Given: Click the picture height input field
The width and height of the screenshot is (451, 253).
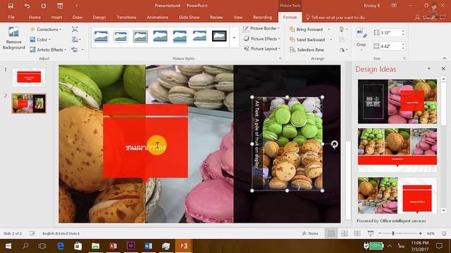Looking at the screenshot, I should tap(390, 32).
